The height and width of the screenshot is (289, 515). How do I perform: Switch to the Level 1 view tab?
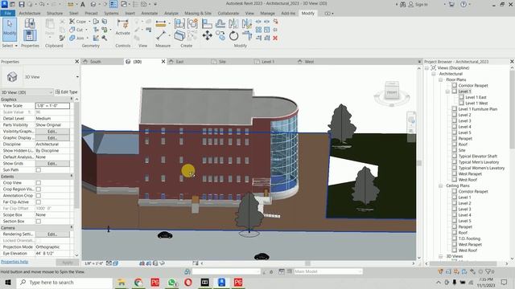[268, 62]
